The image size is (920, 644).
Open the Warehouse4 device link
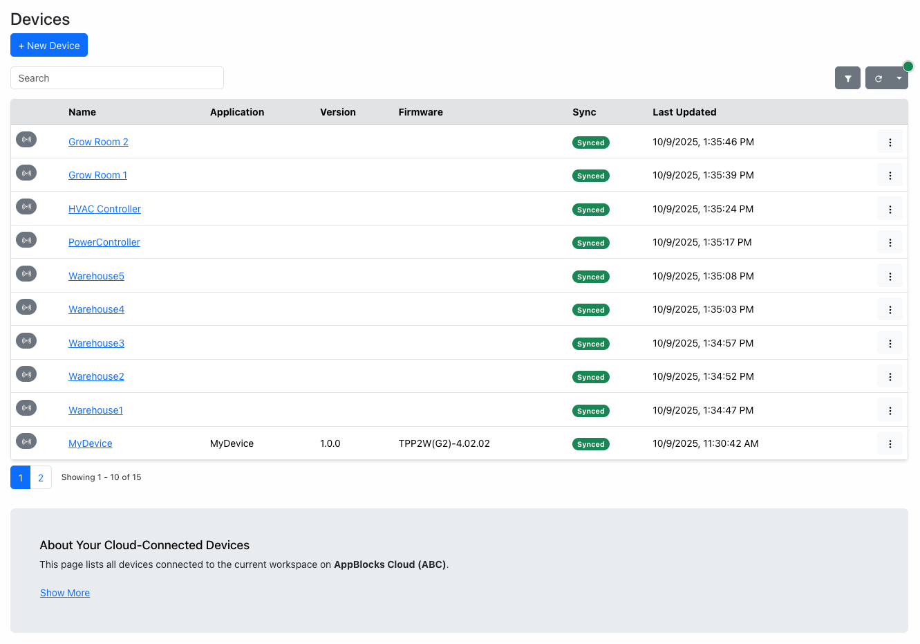click(96, 309)
